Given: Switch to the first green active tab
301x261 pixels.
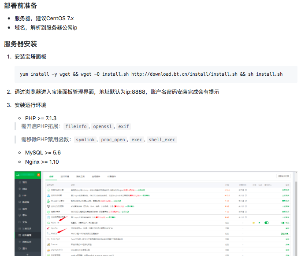Looking at the screenshot, I should [x=51, y=176].
